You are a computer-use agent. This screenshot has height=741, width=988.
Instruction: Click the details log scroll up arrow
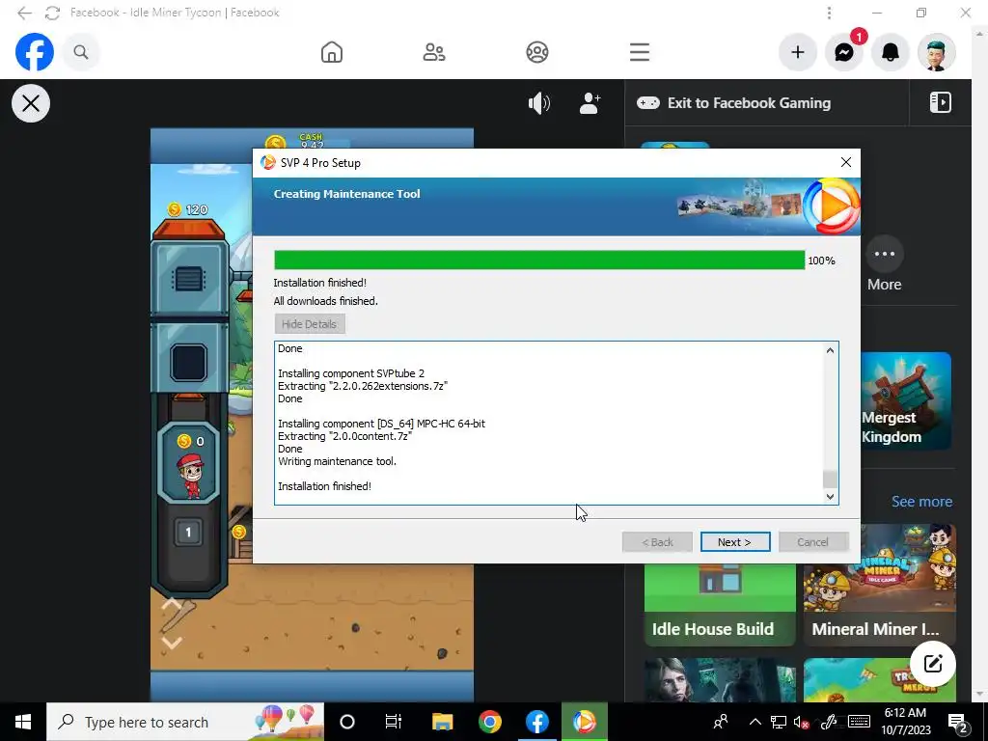click(x=830, y=350)
